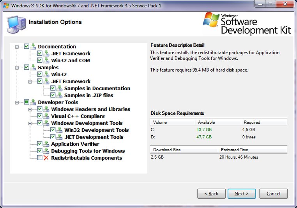Click the title bar Windows SDK icon
This screenshot has width=297, height=208.
[6, 5]
